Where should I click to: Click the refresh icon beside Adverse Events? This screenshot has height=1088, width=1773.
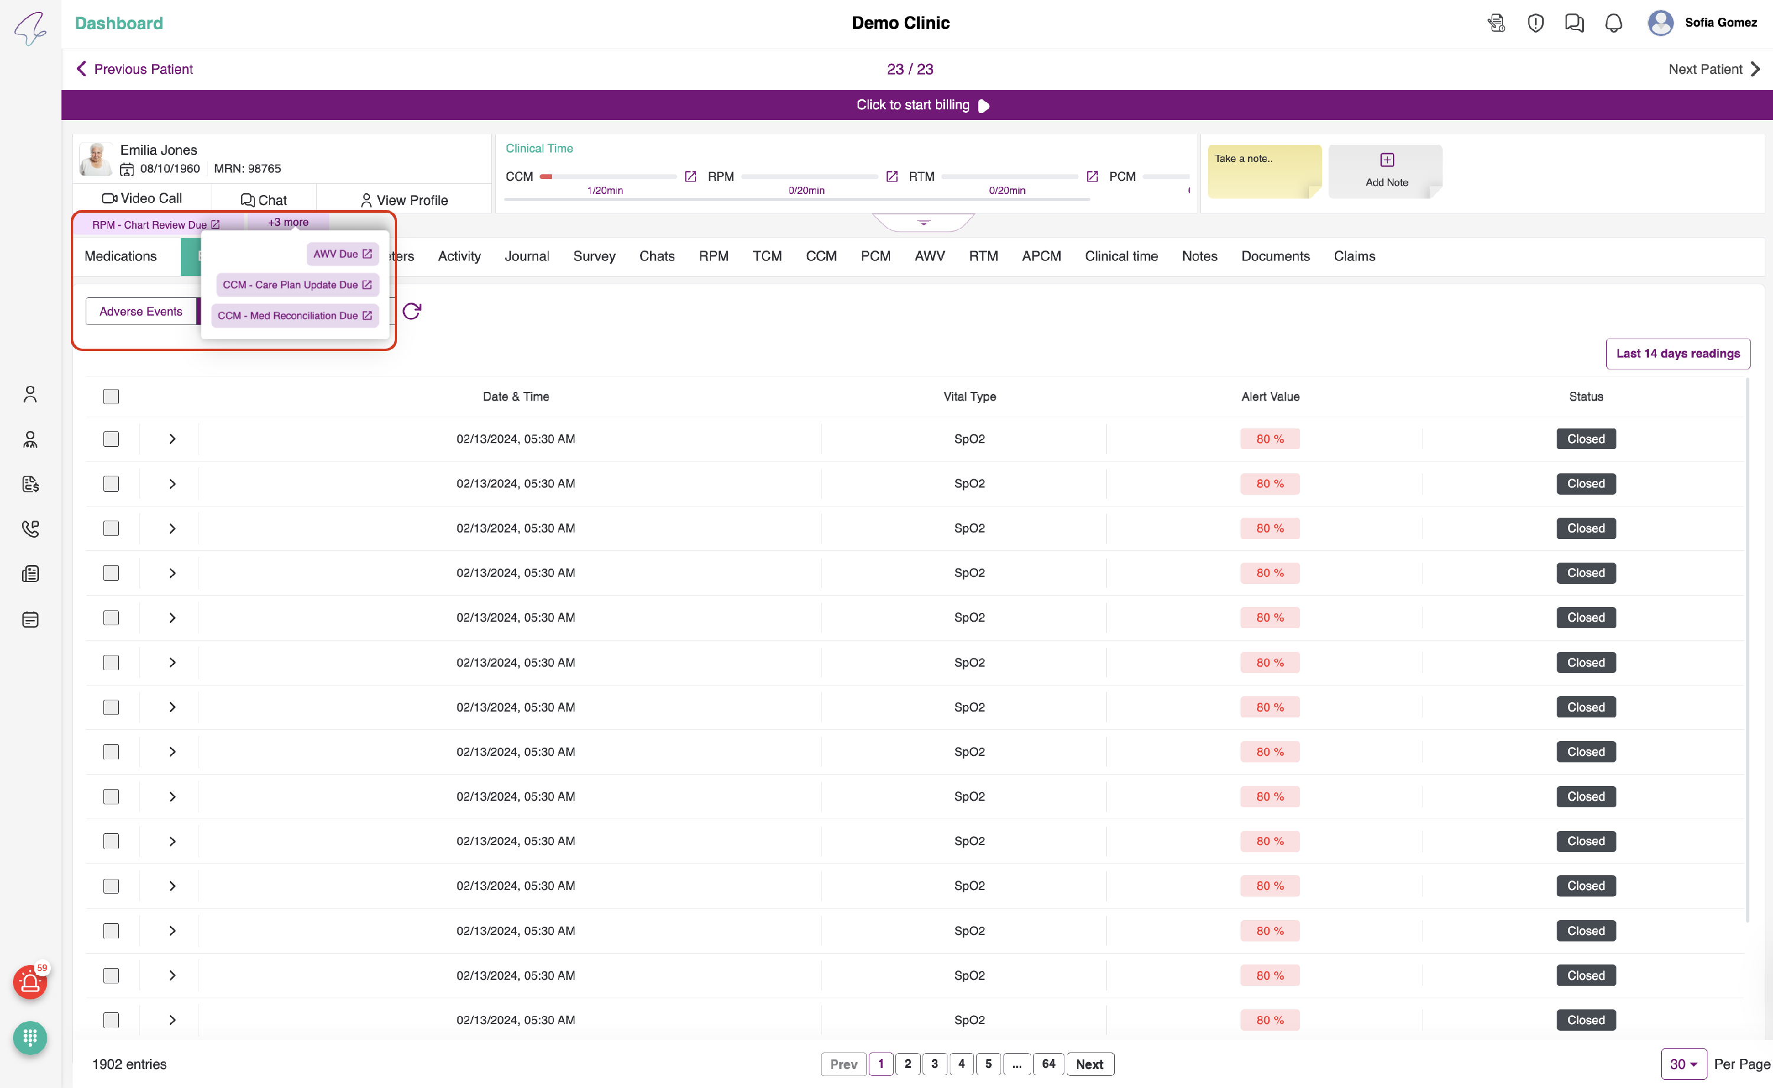tap(411, 311)
